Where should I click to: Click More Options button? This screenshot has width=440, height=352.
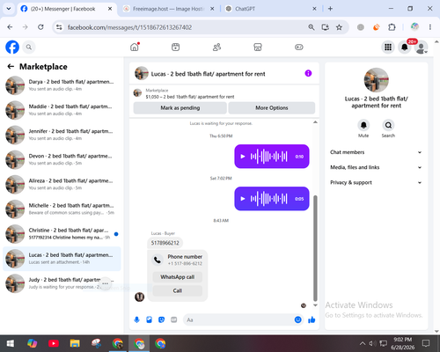(272, 108)
